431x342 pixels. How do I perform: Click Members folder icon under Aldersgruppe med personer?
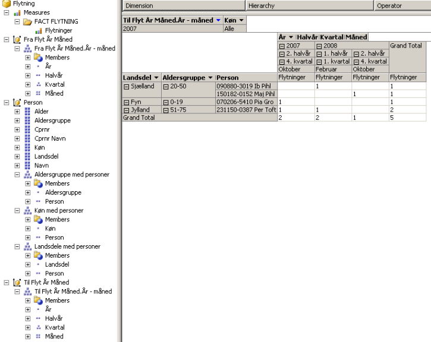tap(38, 183)
